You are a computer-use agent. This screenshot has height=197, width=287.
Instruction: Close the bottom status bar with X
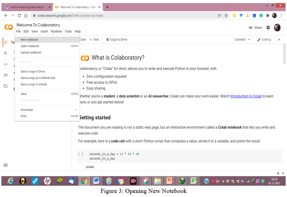pyautogui.click(x=283, y=173)
